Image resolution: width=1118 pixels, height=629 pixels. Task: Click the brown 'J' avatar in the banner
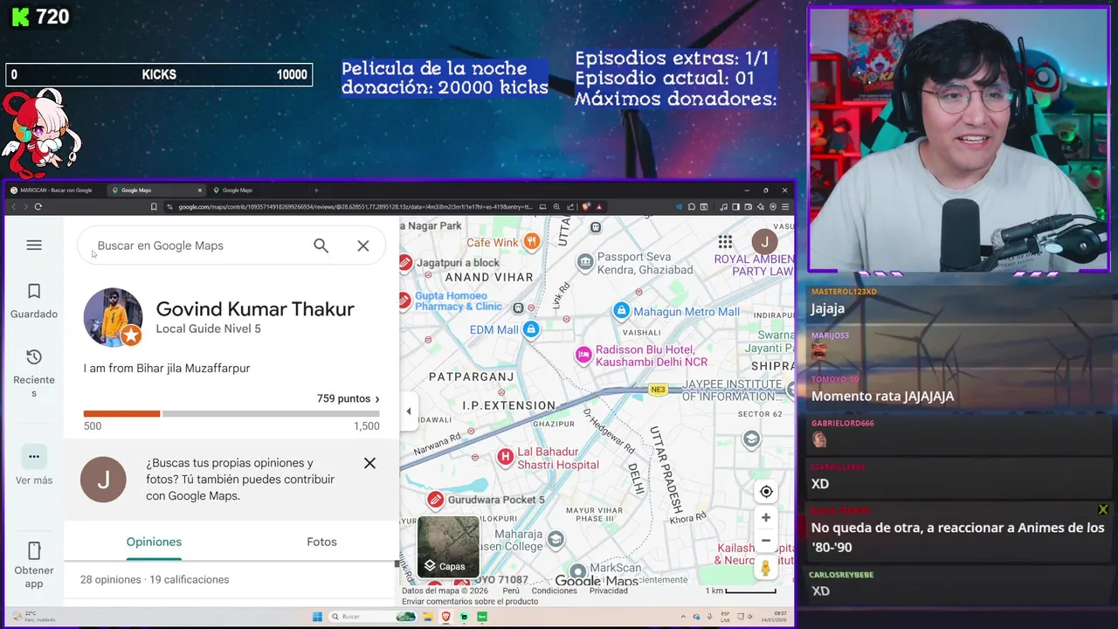103,480
